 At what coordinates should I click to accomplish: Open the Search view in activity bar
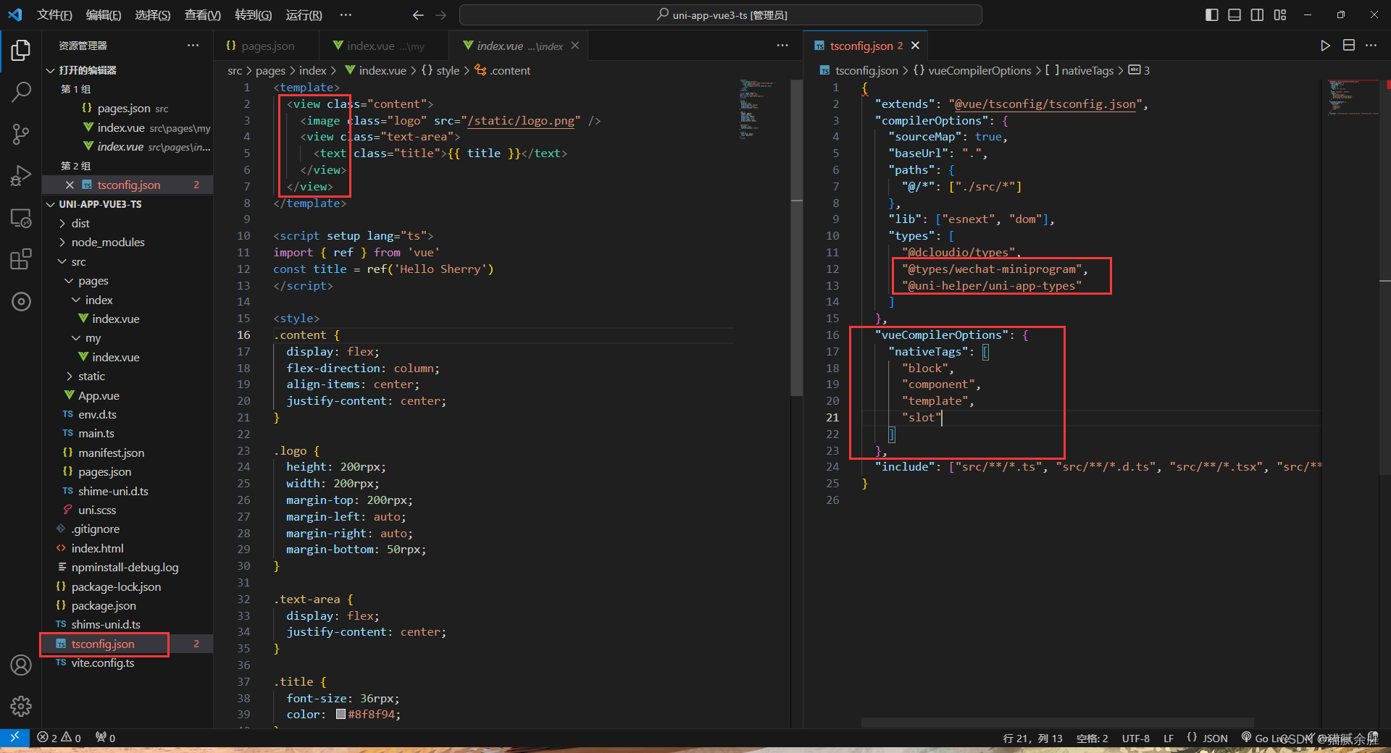[x=21, y=92]
